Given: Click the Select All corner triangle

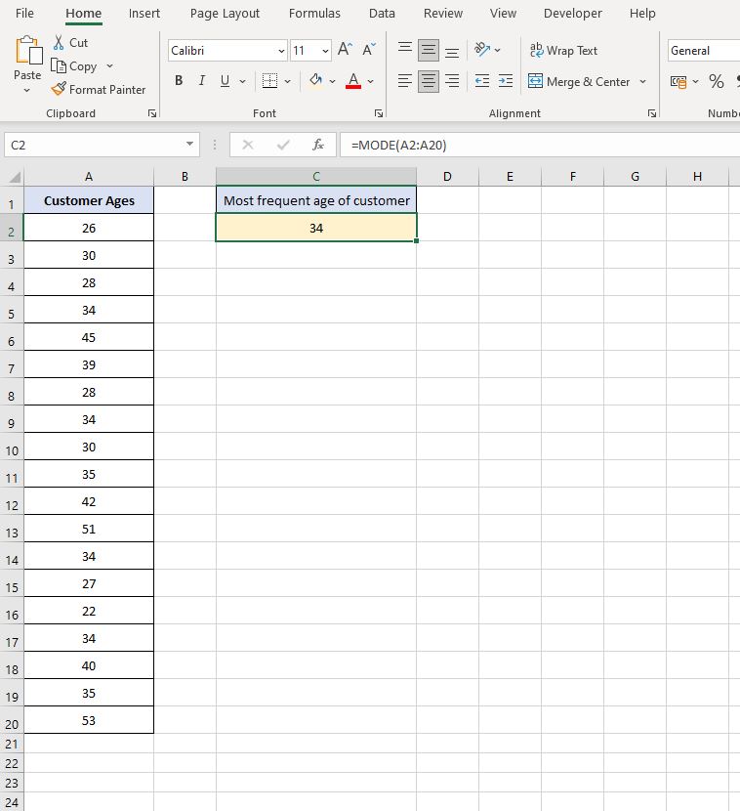Looking at the screenshot, I should 15,178.
